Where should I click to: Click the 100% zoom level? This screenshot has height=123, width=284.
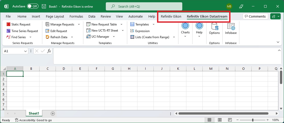[275, 120]
